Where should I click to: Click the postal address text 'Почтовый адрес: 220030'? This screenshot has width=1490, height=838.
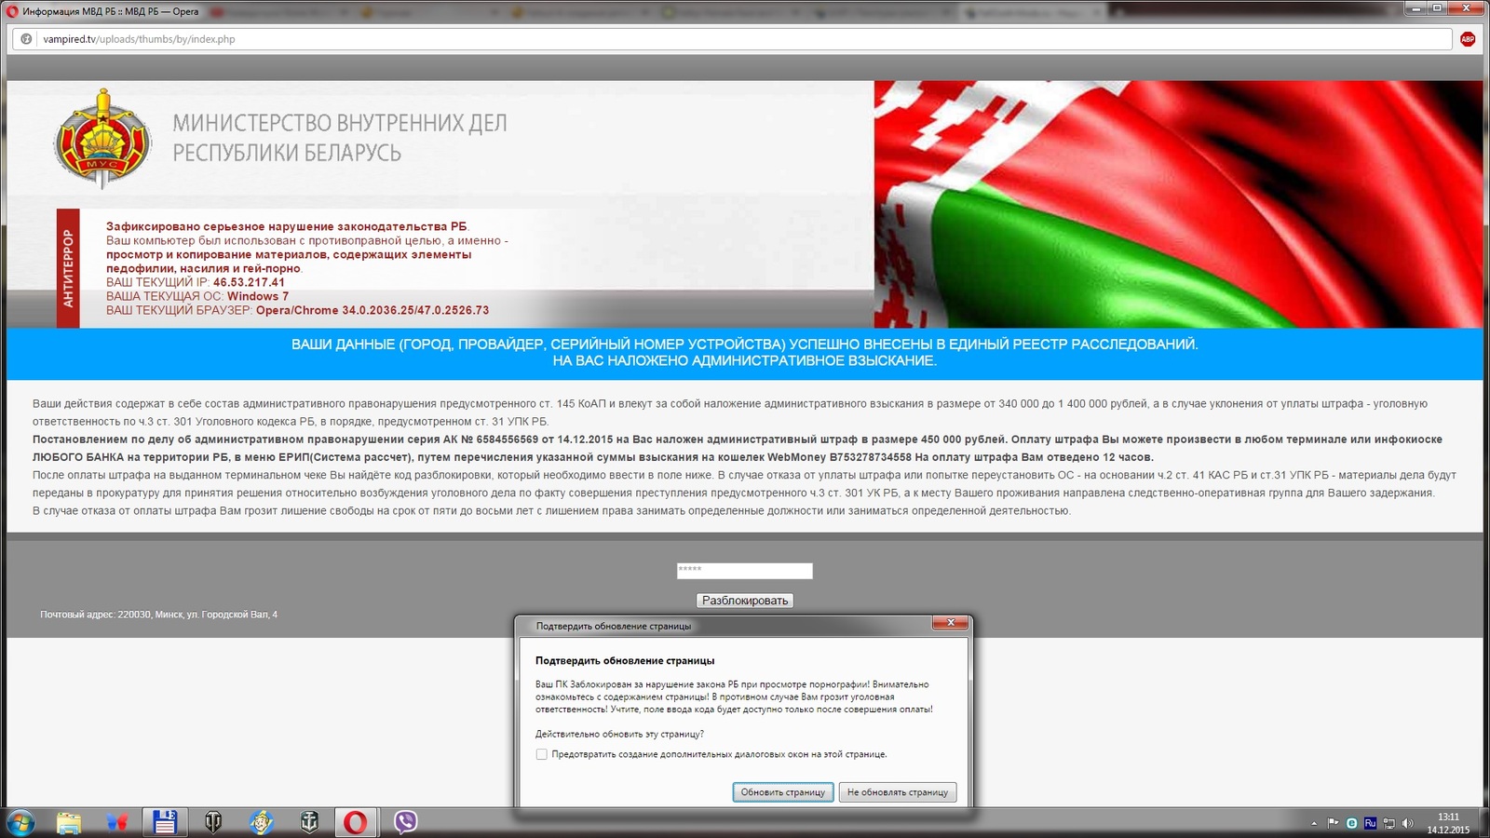click(158, 615)
